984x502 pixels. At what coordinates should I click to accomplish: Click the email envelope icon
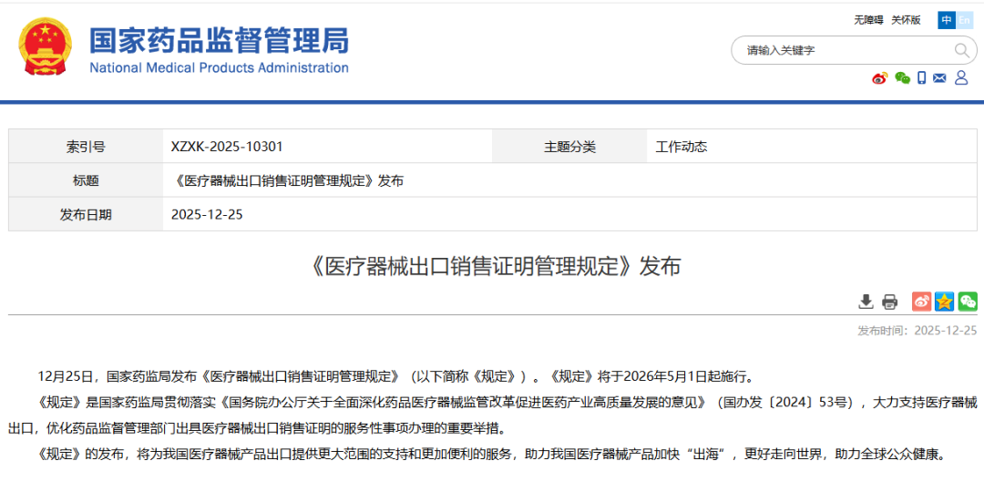click(939, 77)
